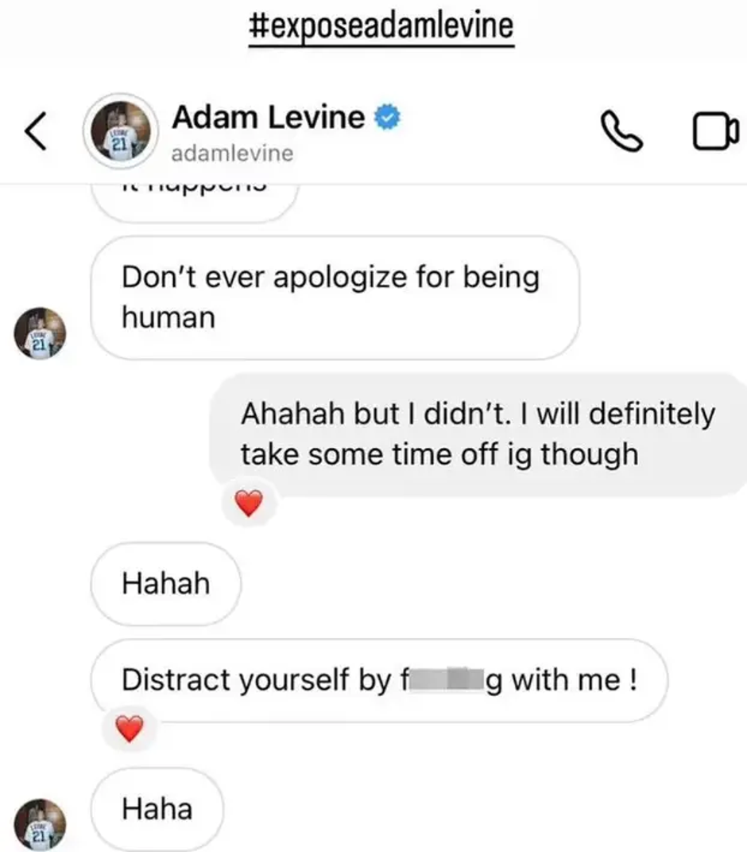
Task: Open the Adam Levine profile name
Action: coord(269,117)
